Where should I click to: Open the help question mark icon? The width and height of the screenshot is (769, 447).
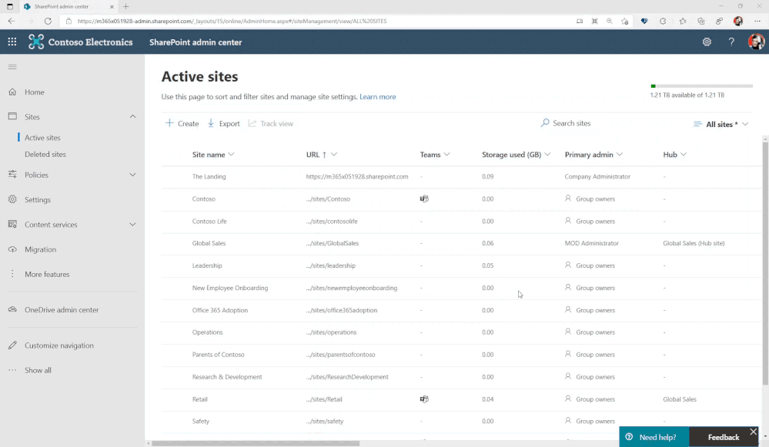point(731,42)
